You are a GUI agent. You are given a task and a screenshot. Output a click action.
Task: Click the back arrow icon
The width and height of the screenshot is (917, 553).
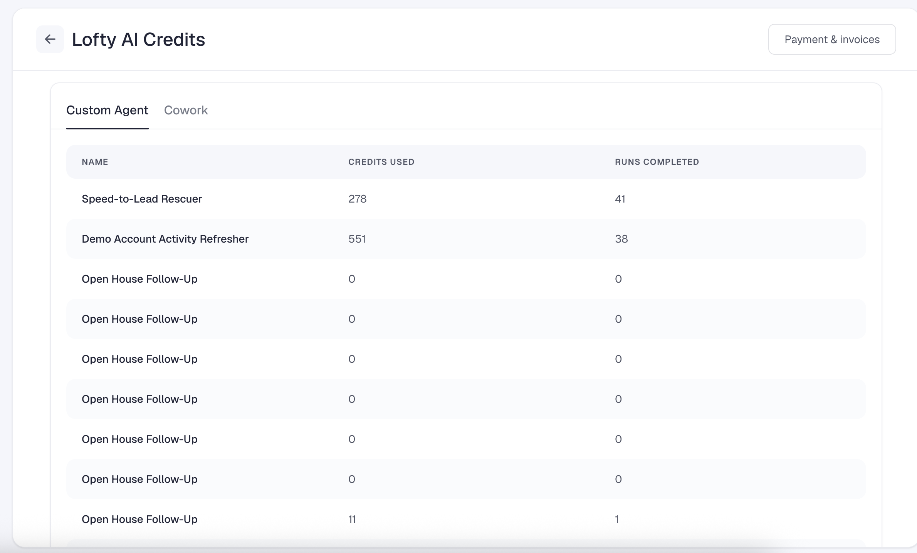click(50, 39)
